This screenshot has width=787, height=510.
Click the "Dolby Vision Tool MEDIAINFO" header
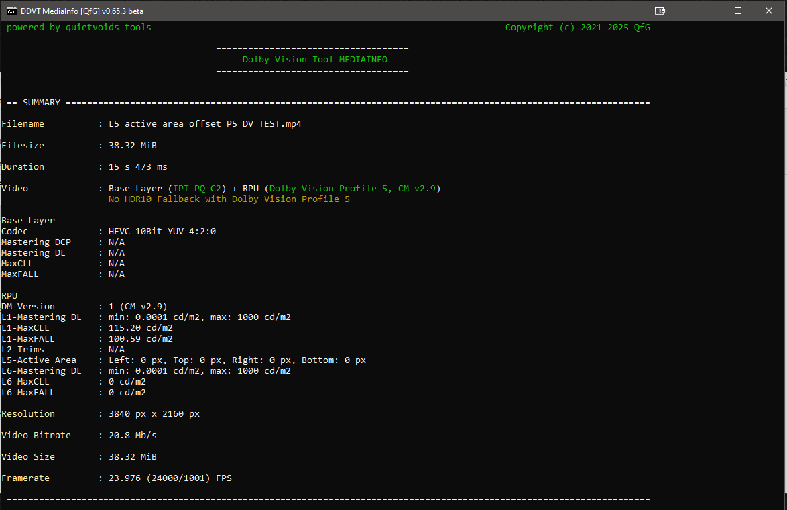tap(314, 60)
